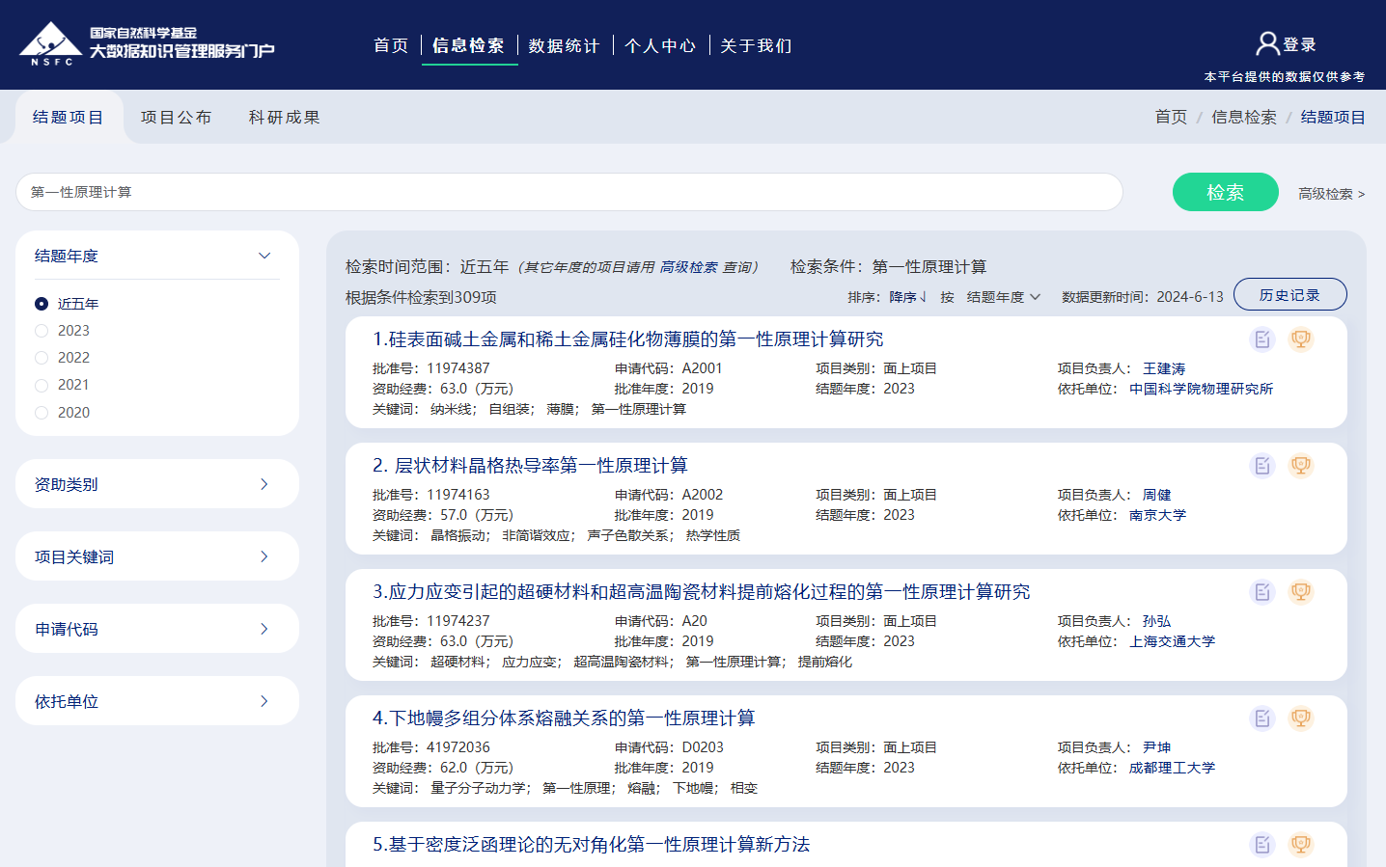Select the 近五年 radio option
This screenshot has width=1386, height=867.
coord(42,304)
